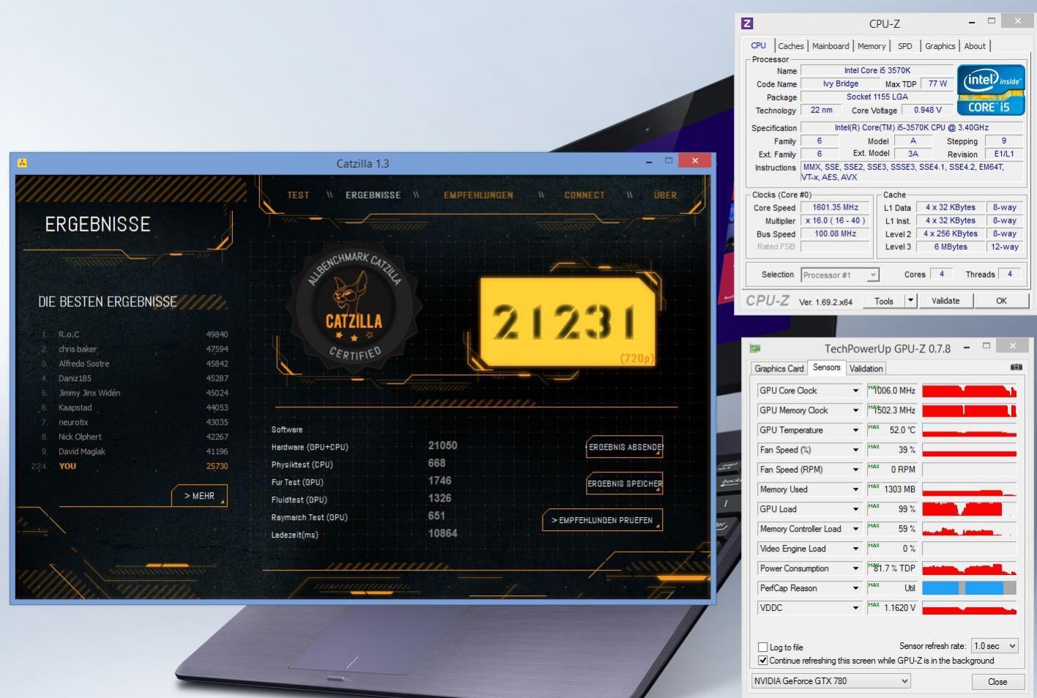The width and height of the screenshot is (1037, 698).
Task: Click the 21231 score display
Action: 568,322
